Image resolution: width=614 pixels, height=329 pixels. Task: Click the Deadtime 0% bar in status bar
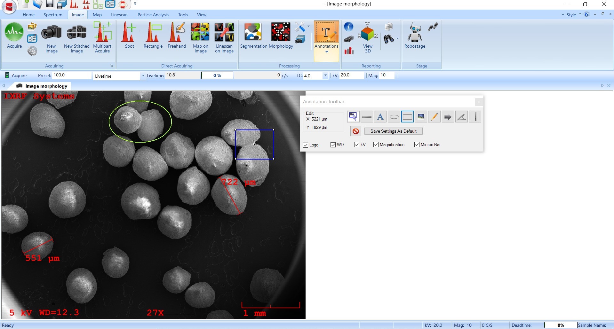coord(561,325)
